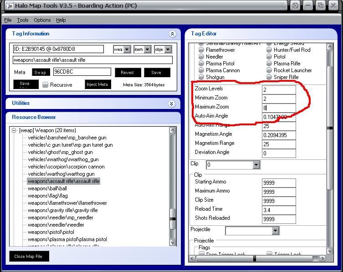This screenshot has width=343, height=272.
Task: Open the Tools menu
Action: [x=23, y=20]
